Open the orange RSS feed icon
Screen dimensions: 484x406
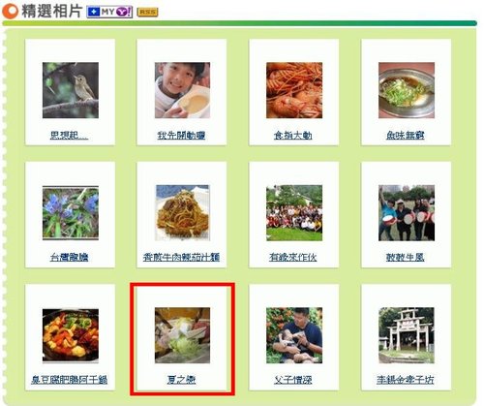coord(147,13)
